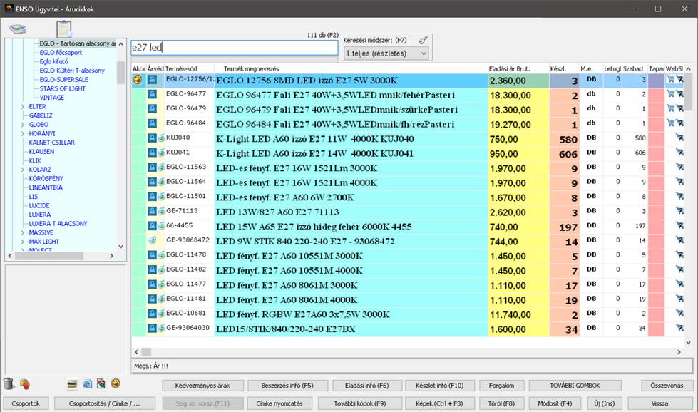Image resolution: width=698 pixels, height=412 pixels.
Task: Click the blue Árvéd icon in EGLO-11501 row
Action: pos(152,197)
